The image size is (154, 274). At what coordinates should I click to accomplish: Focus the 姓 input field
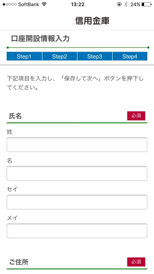point(77,145)
